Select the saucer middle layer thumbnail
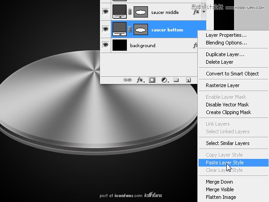Image resolution: width=269 pixels, height=202 pixels. point(119,12)
